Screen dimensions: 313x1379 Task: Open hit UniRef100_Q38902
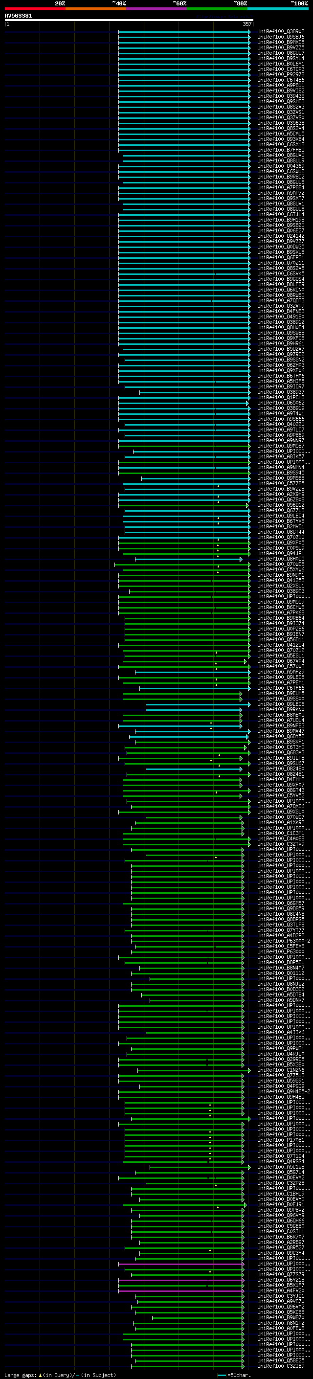point(280,32)
